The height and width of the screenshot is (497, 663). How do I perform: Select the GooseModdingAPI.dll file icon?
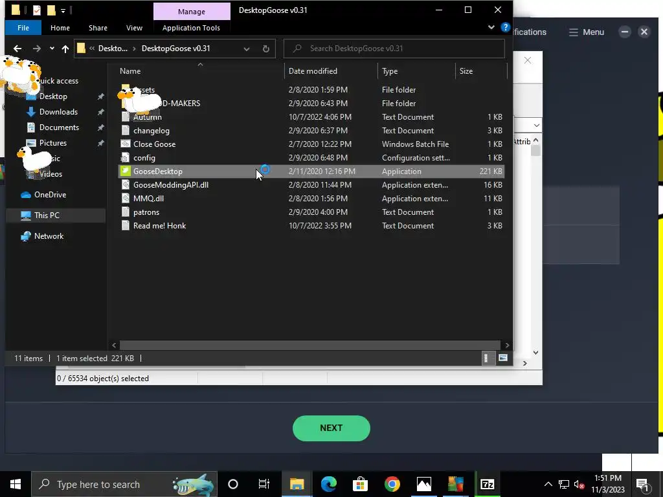click(125, 184)
